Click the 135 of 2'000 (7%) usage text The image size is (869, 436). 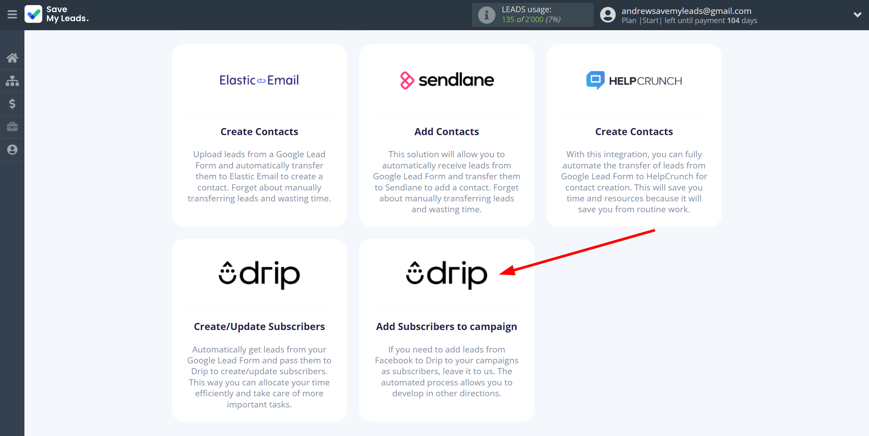tap(531, 20)
